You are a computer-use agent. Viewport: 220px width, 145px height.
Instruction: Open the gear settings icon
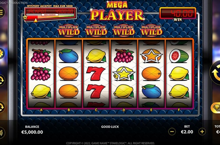click(x=2, y=53)
